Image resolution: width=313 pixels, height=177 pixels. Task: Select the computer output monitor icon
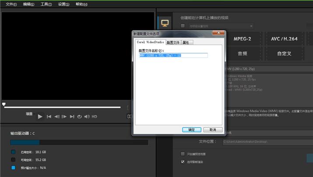[165, 23]
